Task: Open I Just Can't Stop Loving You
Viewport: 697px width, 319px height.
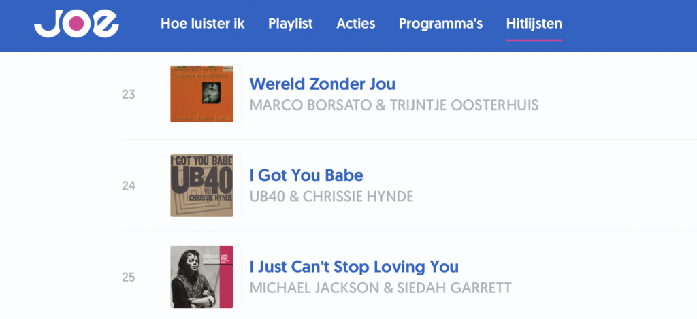Action: (354, 267)
